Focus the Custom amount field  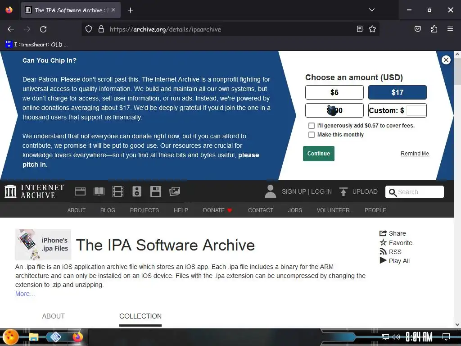coord(416,111)
